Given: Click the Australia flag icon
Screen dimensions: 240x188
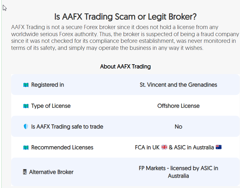Looking at the screenshot, I should [218, 147].
